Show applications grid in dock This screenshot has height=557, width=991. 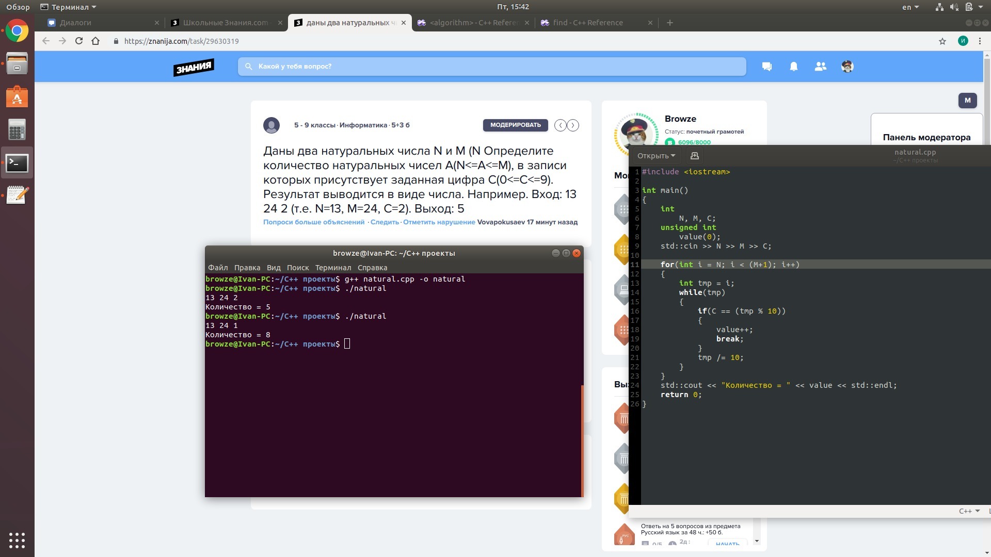tap(17, 540)
